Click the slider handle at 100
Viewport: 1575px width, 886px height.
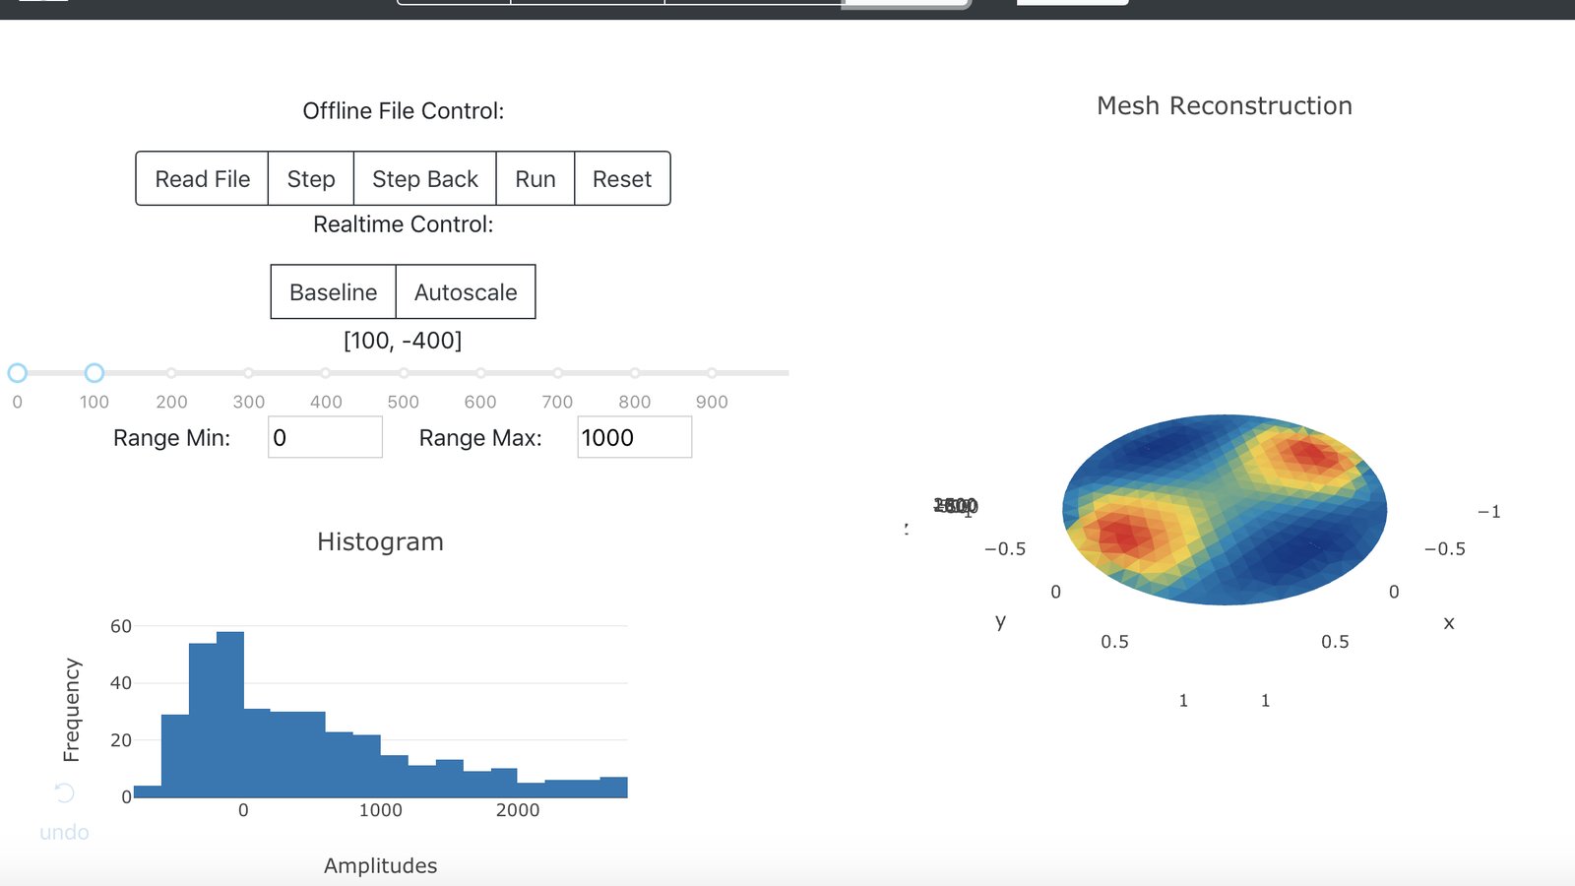(94, 373)
